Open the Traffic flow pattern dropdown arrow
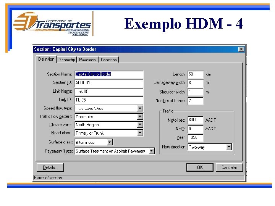Screen dimensions: 275x206 (140, 116)
